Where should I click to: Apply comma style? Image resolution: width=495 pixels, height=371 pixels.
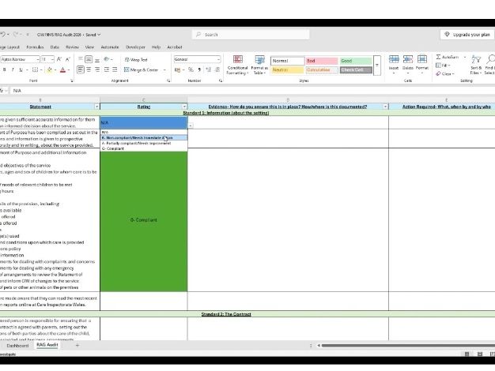(x=199, y=69)
